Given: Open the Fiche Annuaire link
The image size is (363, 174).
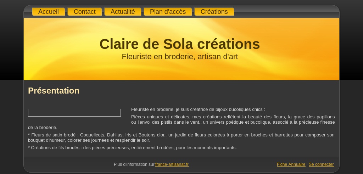Looking at the screenshot, I should coord(291,164).
